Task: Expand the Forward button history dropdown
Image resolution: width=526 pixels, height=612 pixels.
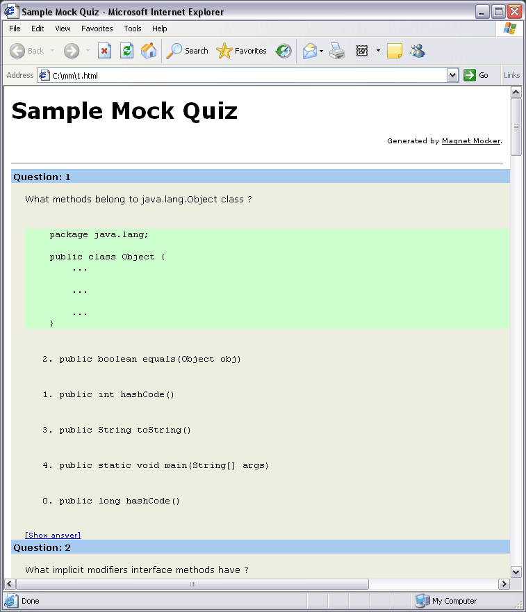Action: pos(88,51)
